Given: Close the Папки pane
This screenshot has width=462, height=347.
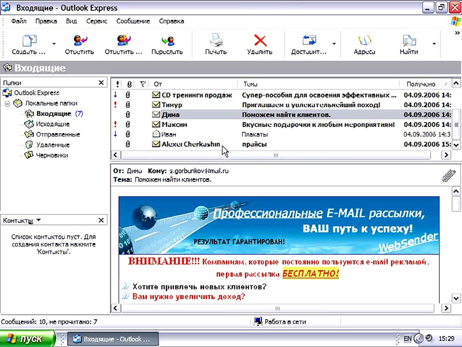Looking at the screenshot, I should tap(101, 83).
